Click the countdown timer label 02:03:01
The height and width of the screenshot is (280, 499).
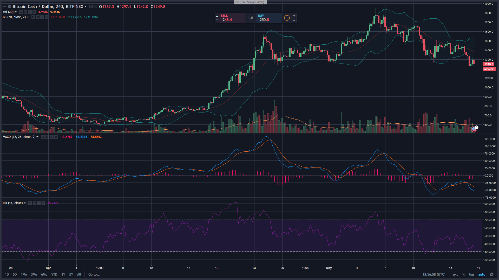coord(489,69)
